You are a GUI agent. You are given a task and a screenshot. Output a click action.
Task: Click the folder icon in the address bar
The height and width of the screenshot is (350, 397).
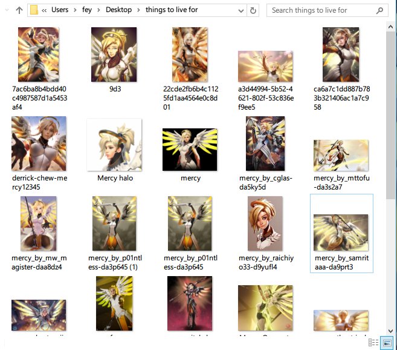click(34, 10)
